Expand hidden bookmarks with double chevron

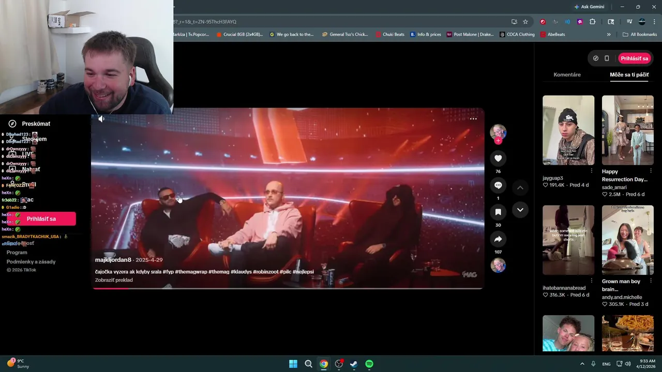[x=609, y=35]
